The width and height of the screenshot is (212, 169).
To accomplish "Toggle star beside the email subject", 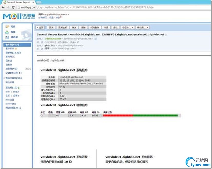I will coord(166,35).
